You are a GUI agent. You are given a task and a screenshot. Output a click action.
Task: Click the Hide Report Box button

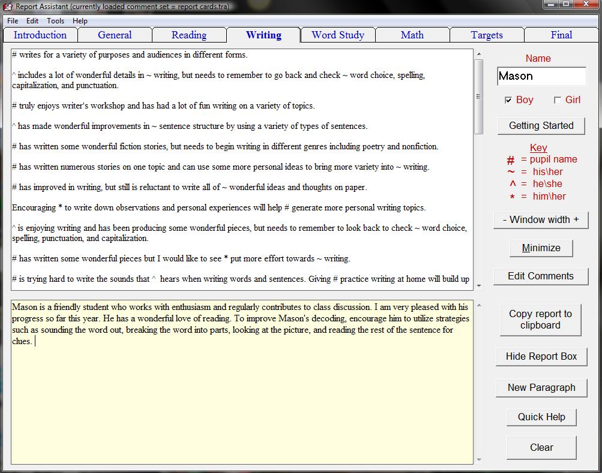point(541,356)
